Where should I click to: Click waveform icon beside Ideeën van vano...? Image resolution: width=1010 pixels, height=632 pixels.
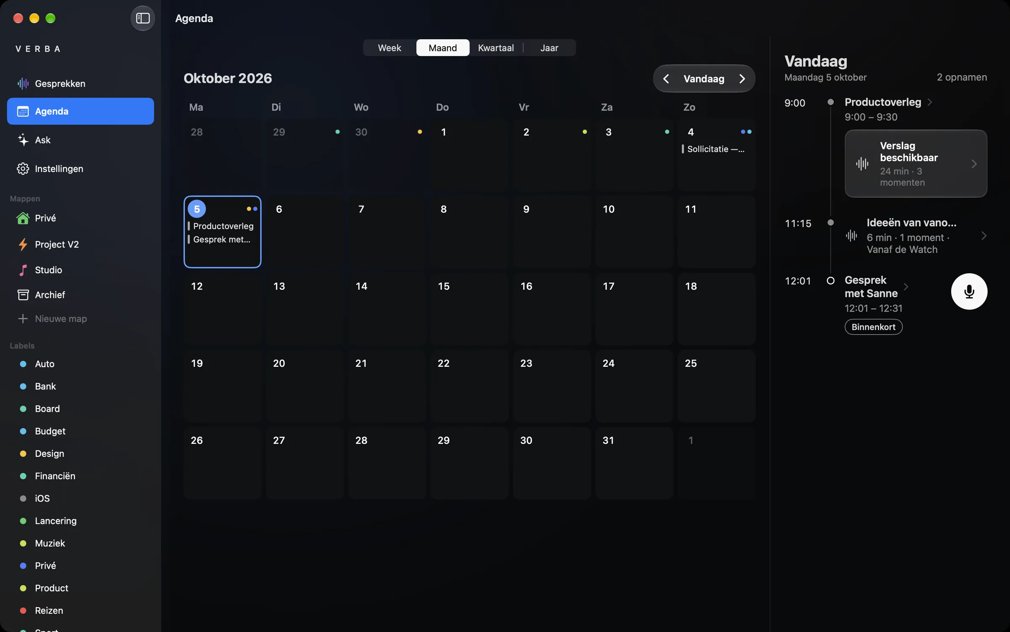tap(851, 235)
